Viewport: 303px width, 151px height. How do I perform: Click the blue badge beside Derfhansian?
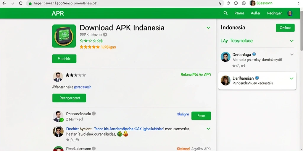tap(257, 78)
